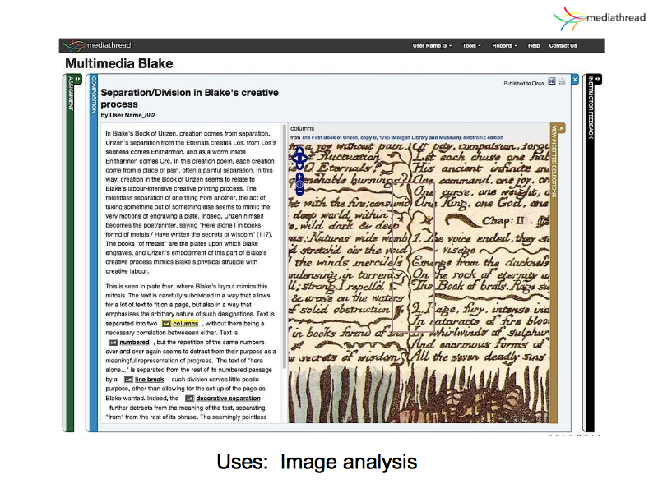
Task: Pan the image view to the right
Action: pyautogui.click(x=305, y=159)
